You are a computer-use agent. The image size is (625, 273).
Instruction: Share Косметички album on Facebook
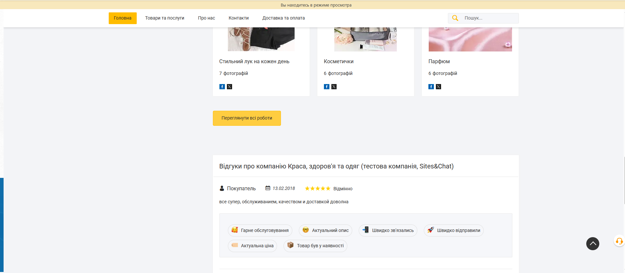coord(326,87)
